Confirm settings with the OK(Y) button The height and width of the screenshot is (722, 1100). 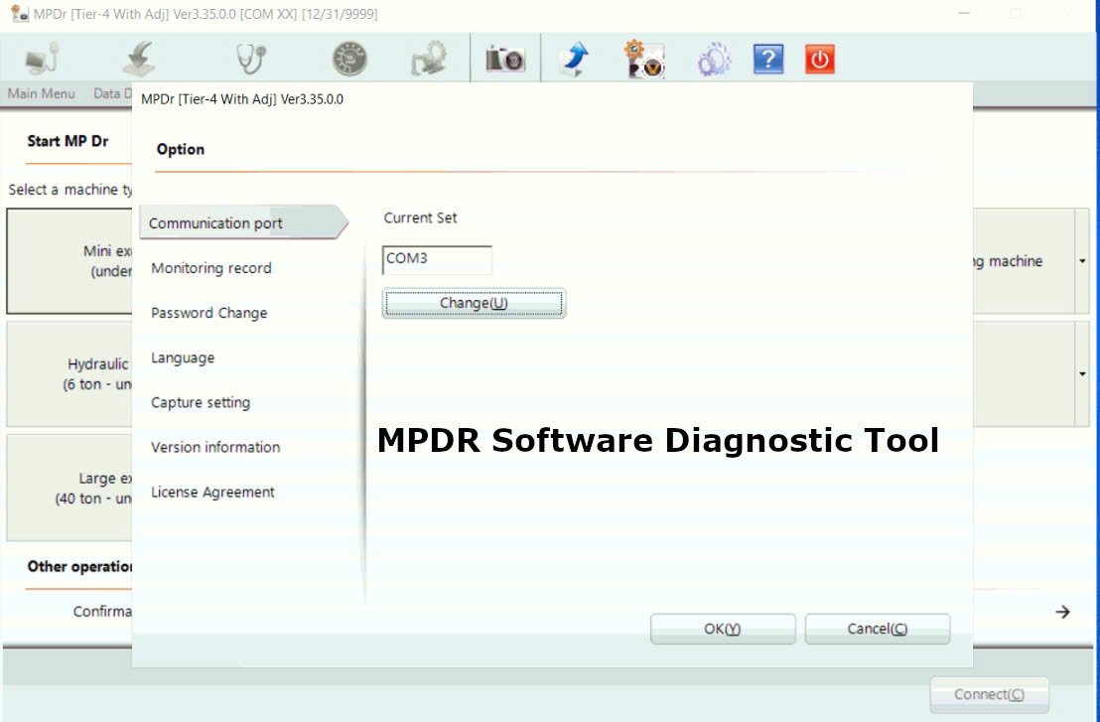(x=723, y=629)
